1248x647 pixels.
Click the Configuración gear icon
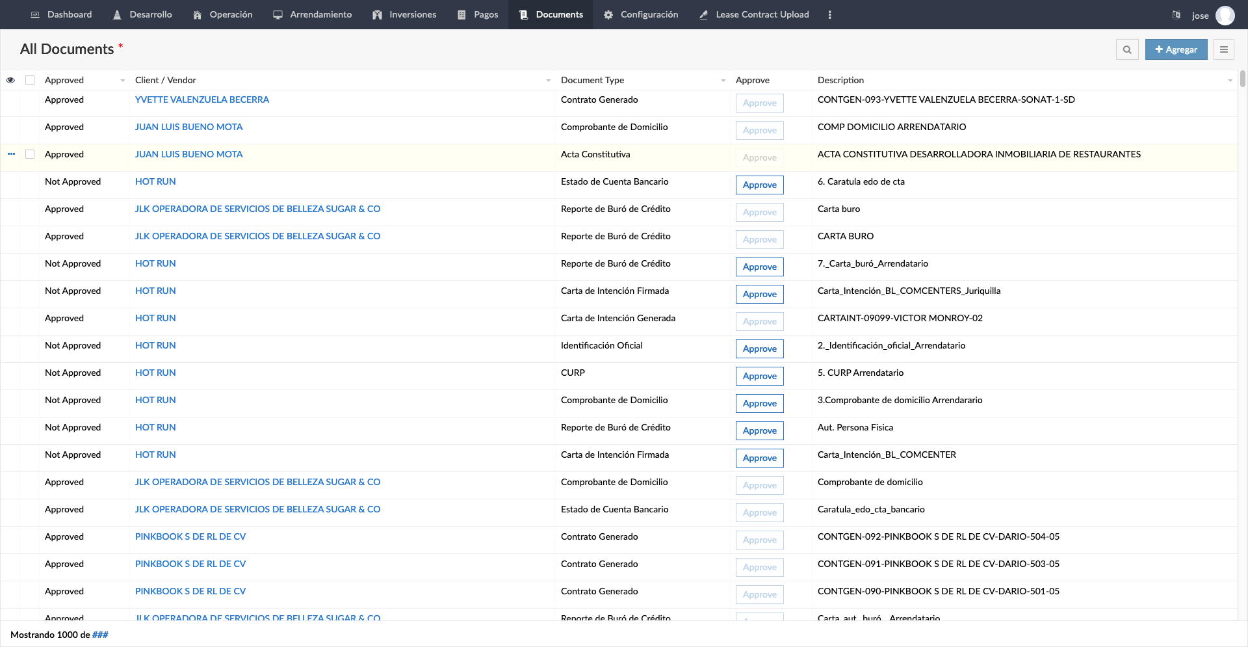(x=608, y=14)
